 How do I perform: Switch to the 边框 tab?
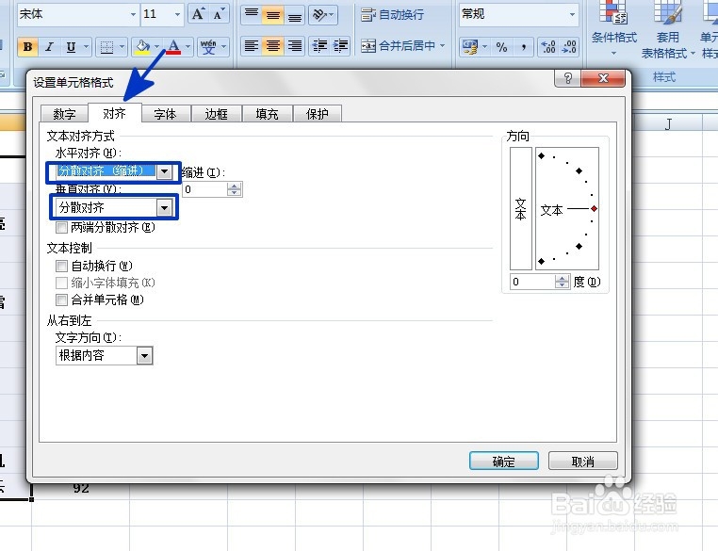216,113
